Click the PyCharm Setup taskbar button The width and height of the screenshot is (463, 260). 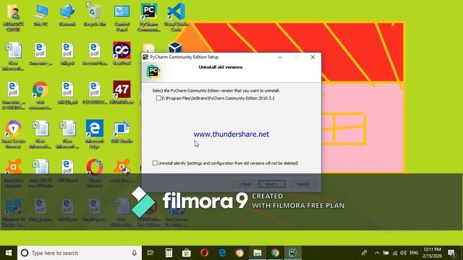[x=292, y=253]
